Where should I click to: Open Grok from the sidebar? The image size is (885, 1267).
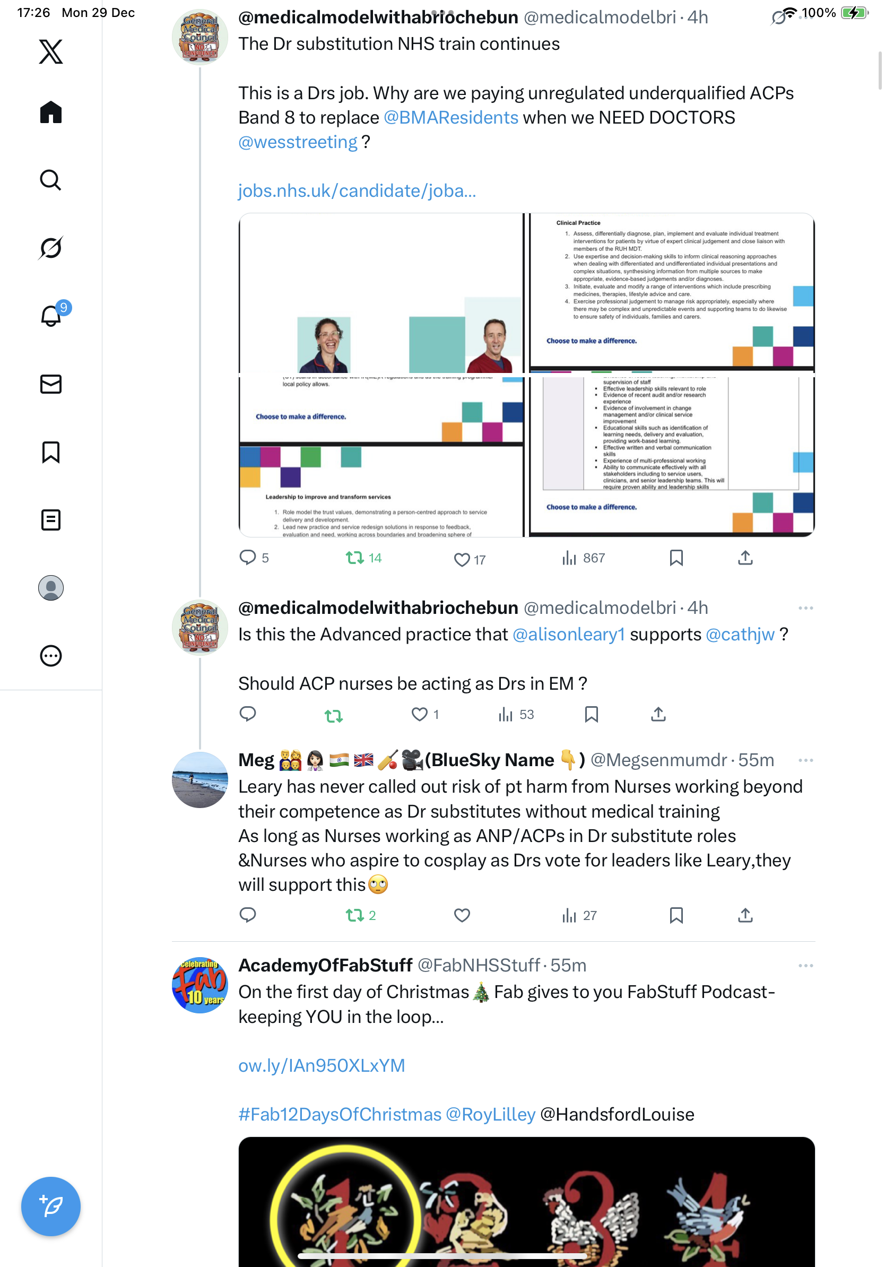[51, 248]
